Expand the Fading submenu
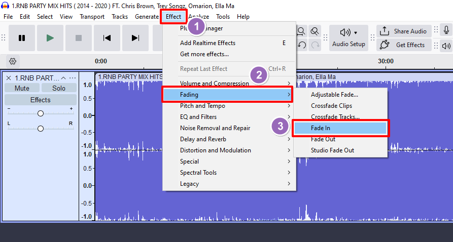453x242 pixels. [x=227, y=94]
